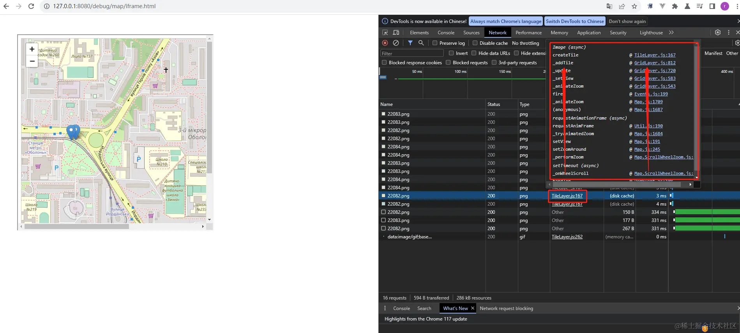Open the Vue devtools extension icon
Screen dimensions: 740x333
coord(662,6)
